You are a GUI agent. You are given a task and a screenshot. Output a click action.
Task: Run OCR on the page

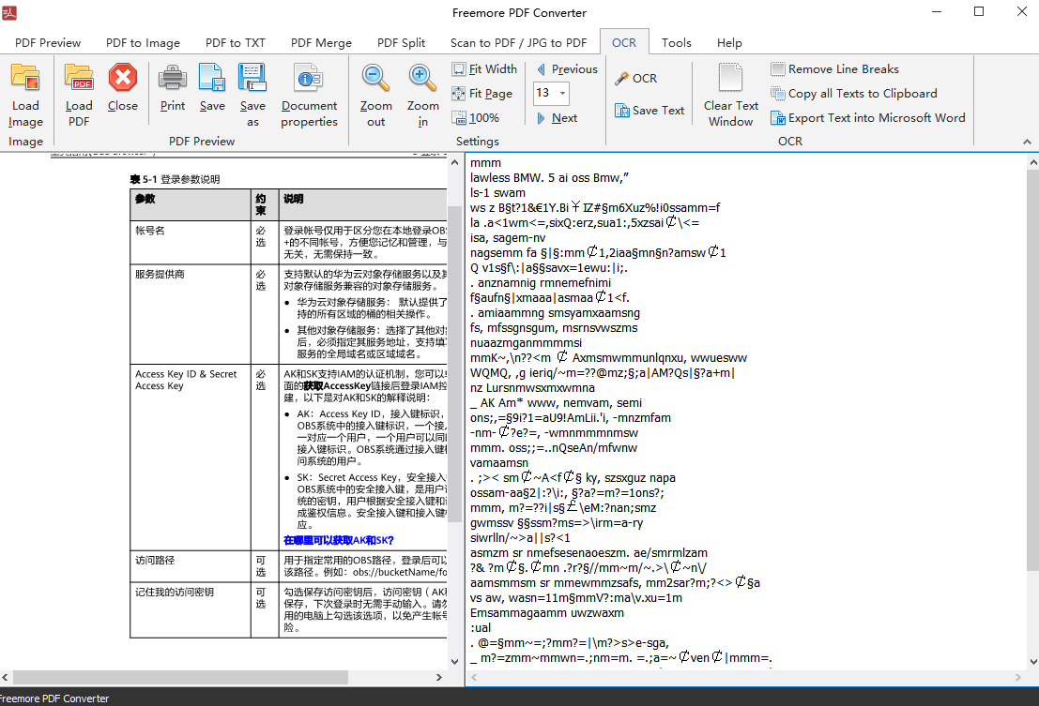pyautogui.click(x=635, y=78)
